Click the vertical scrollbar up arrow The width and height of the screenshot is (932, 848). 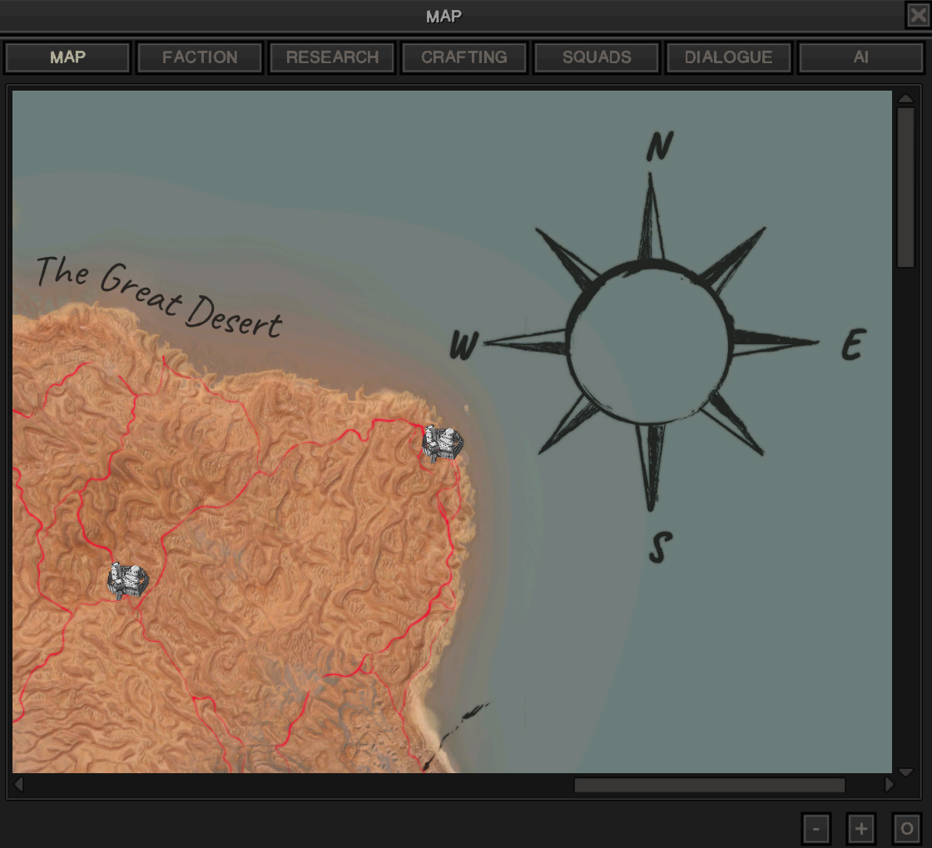coord(905,99)
